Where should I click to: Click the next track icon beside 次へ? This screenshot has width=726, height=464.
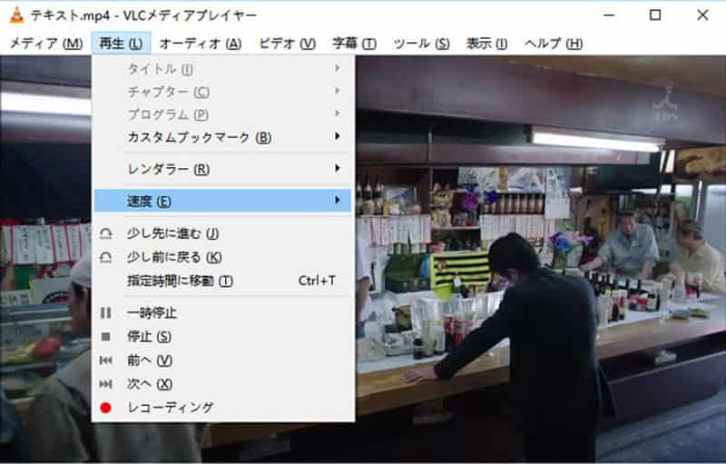coord(105,384)
